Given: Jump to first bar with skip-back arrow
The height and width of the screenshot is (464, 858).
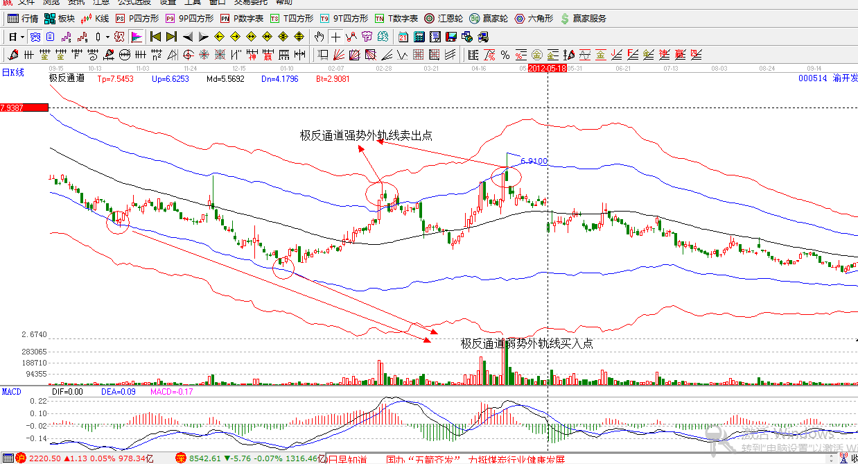Looking at the screenshot, I should coord(155,37).
